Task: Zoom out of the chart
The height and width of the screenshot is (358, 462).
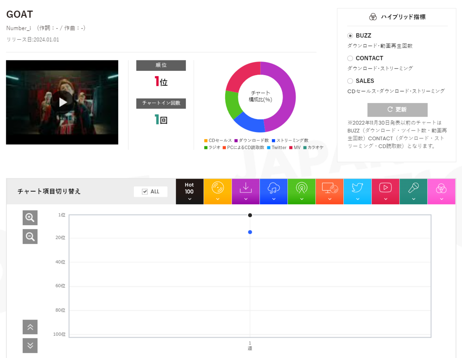Action: [30, 236]
